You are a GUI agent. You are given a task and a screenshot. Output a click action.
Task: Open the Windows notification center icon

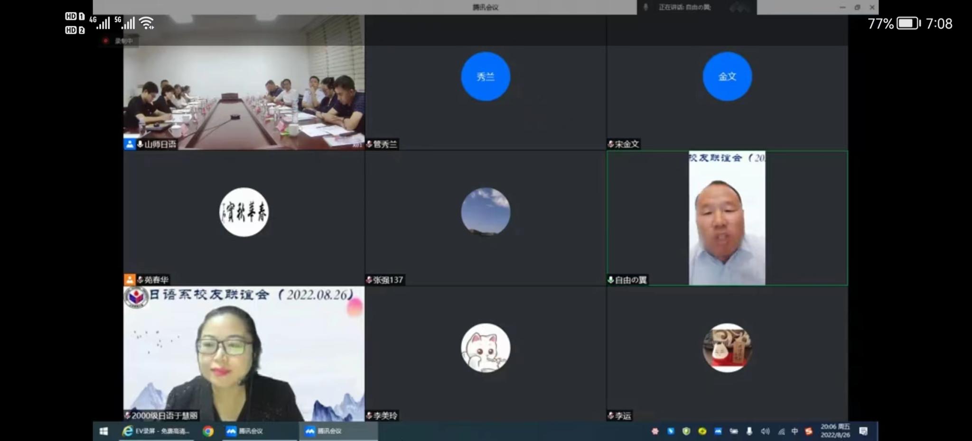(863, 431)
